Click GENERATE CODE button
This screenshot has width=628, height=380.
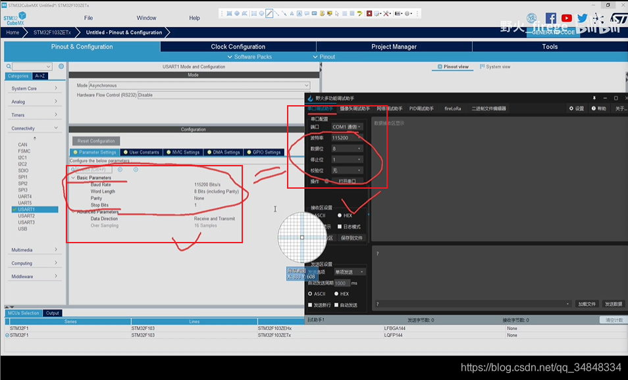(x=553, y=32)
